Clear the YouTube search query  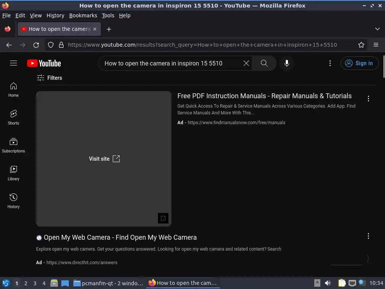coord(246,63)
